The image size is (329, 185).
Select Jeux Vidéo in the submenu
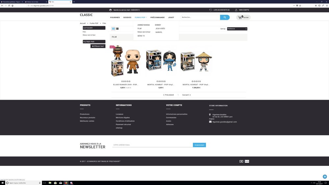160,29
